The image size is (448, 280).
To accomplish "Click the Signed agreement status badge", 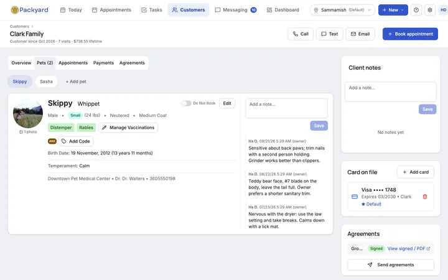I will (x=376, y=248).
